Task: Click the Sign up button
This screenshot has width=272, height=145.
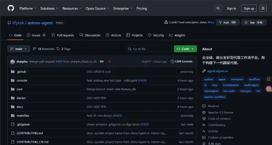Action: 249,8
